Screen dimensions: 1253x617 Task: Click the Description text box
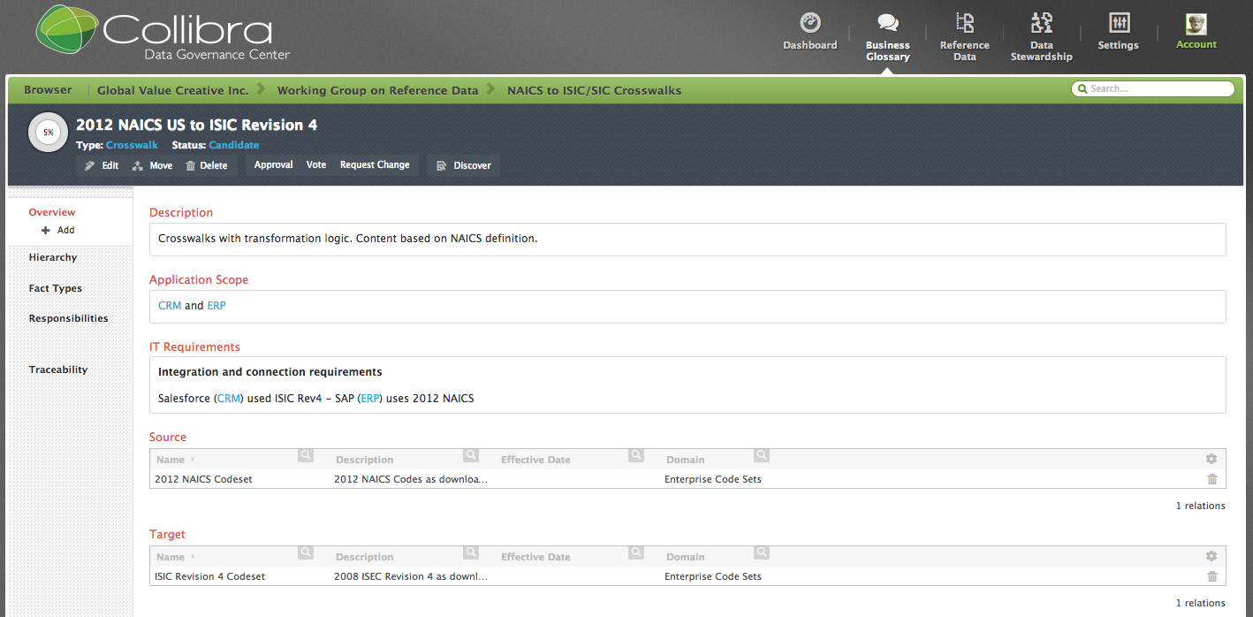pos(687,240)
